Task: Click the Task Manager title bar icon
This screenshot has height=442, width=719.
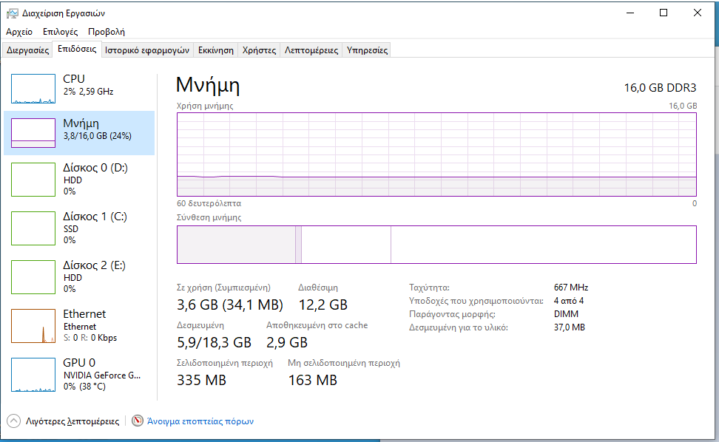Action: [x=13, y=13]
